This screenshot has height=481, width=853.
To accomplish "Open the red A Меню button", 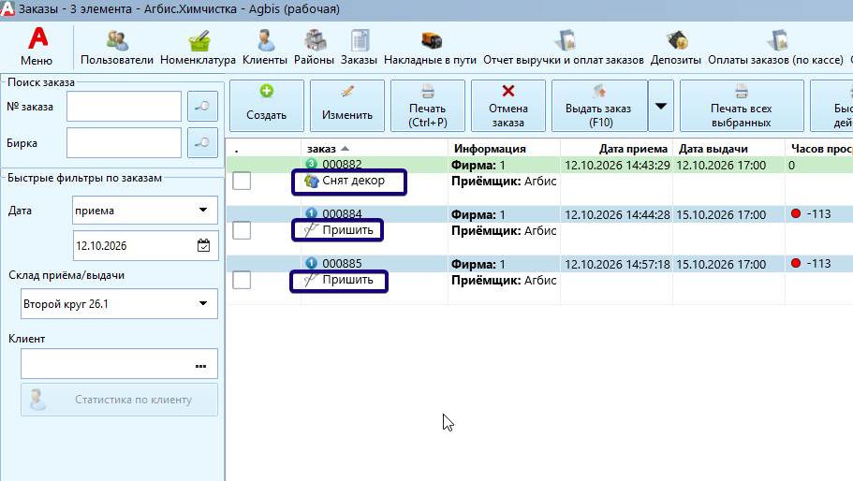I will tap(37, 47).
